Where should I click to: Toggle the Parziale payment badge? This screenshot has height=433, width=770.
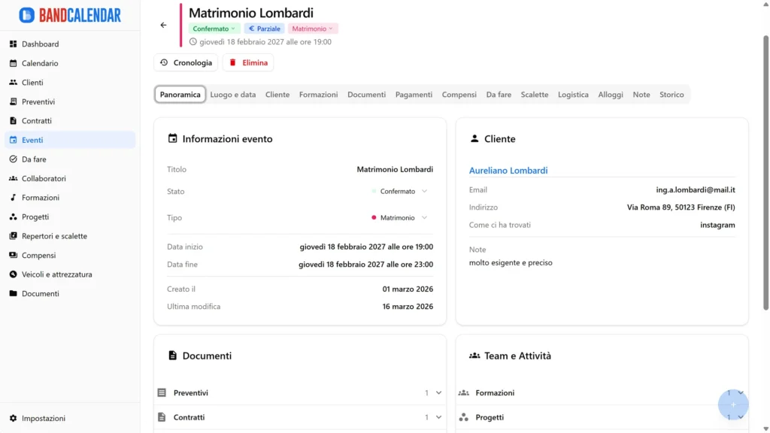[x=264, y=28]
